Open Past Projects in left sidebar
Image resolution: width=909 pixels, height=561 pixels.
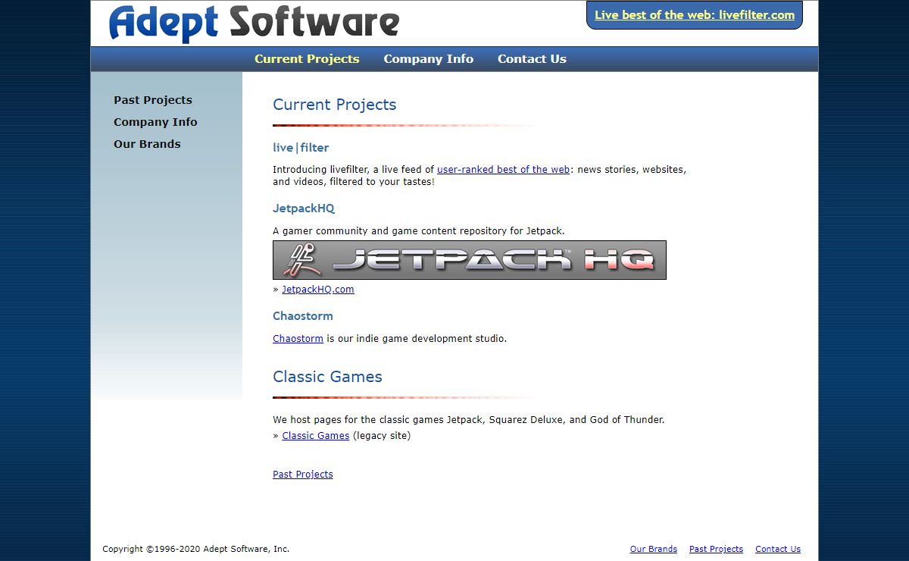click(x=153, y=100)
